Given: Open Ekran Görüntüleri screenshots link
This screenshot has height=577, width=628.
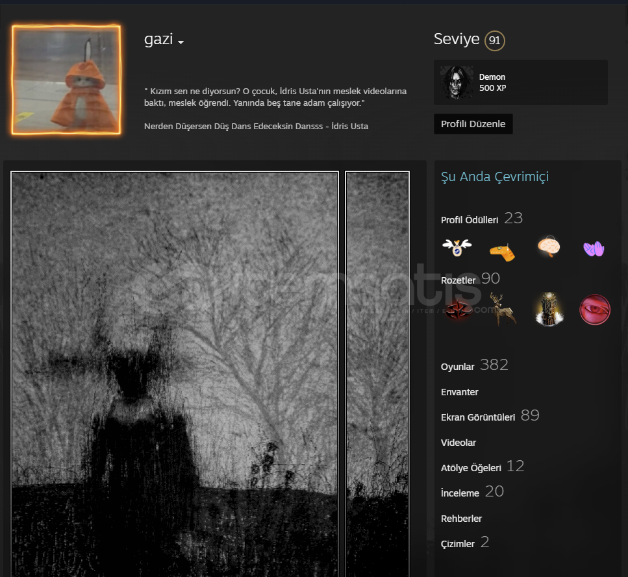Looking at the screenshot, I should [x=478, y=417].
